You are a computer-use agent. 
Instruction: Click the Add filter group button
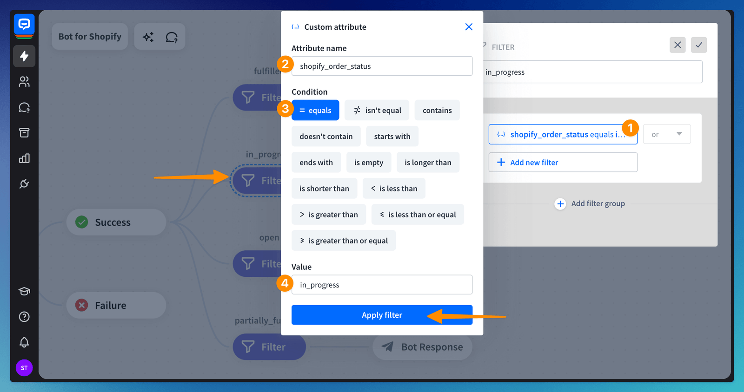590,204
